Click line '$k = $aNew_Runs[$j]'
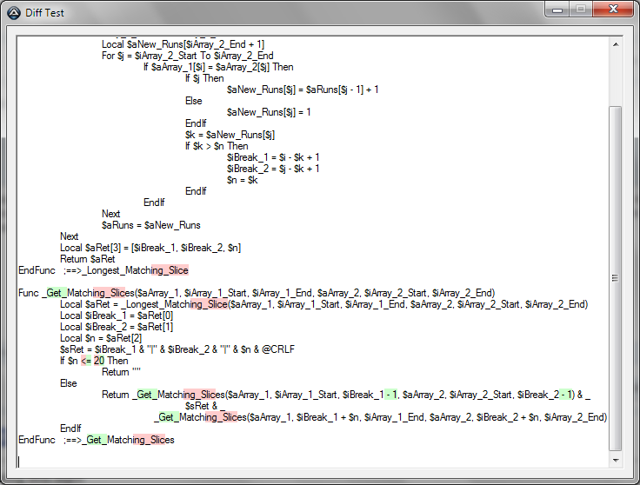The width and height of the screenshot is (640, 485). (230, 135)
